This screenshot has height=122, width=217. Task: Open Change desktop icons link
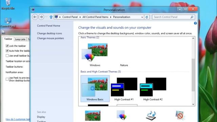pyautogui.click(x=50, y=33)
